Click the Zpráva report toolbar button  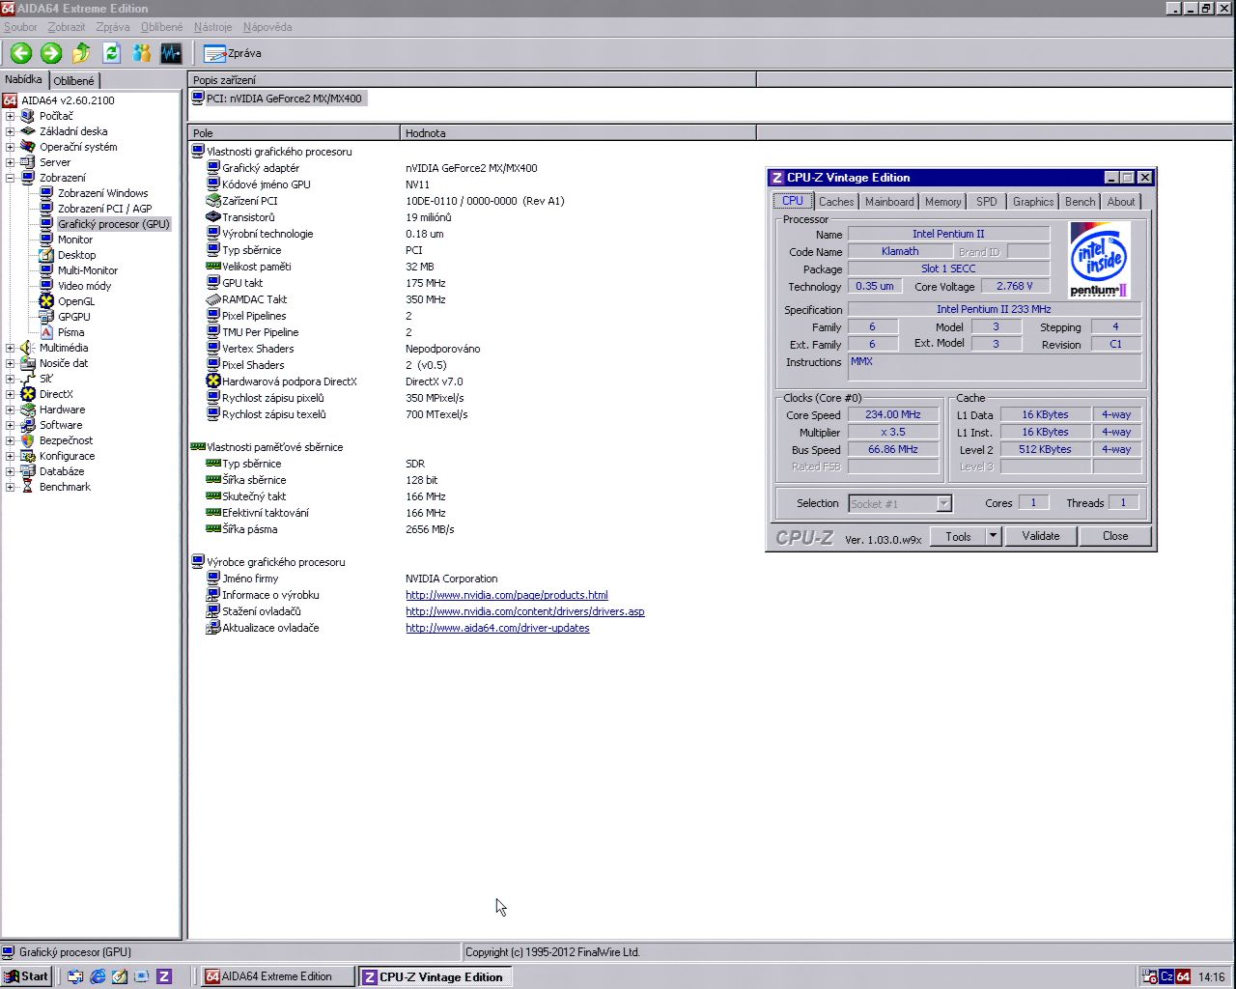(x=233, y=53)
